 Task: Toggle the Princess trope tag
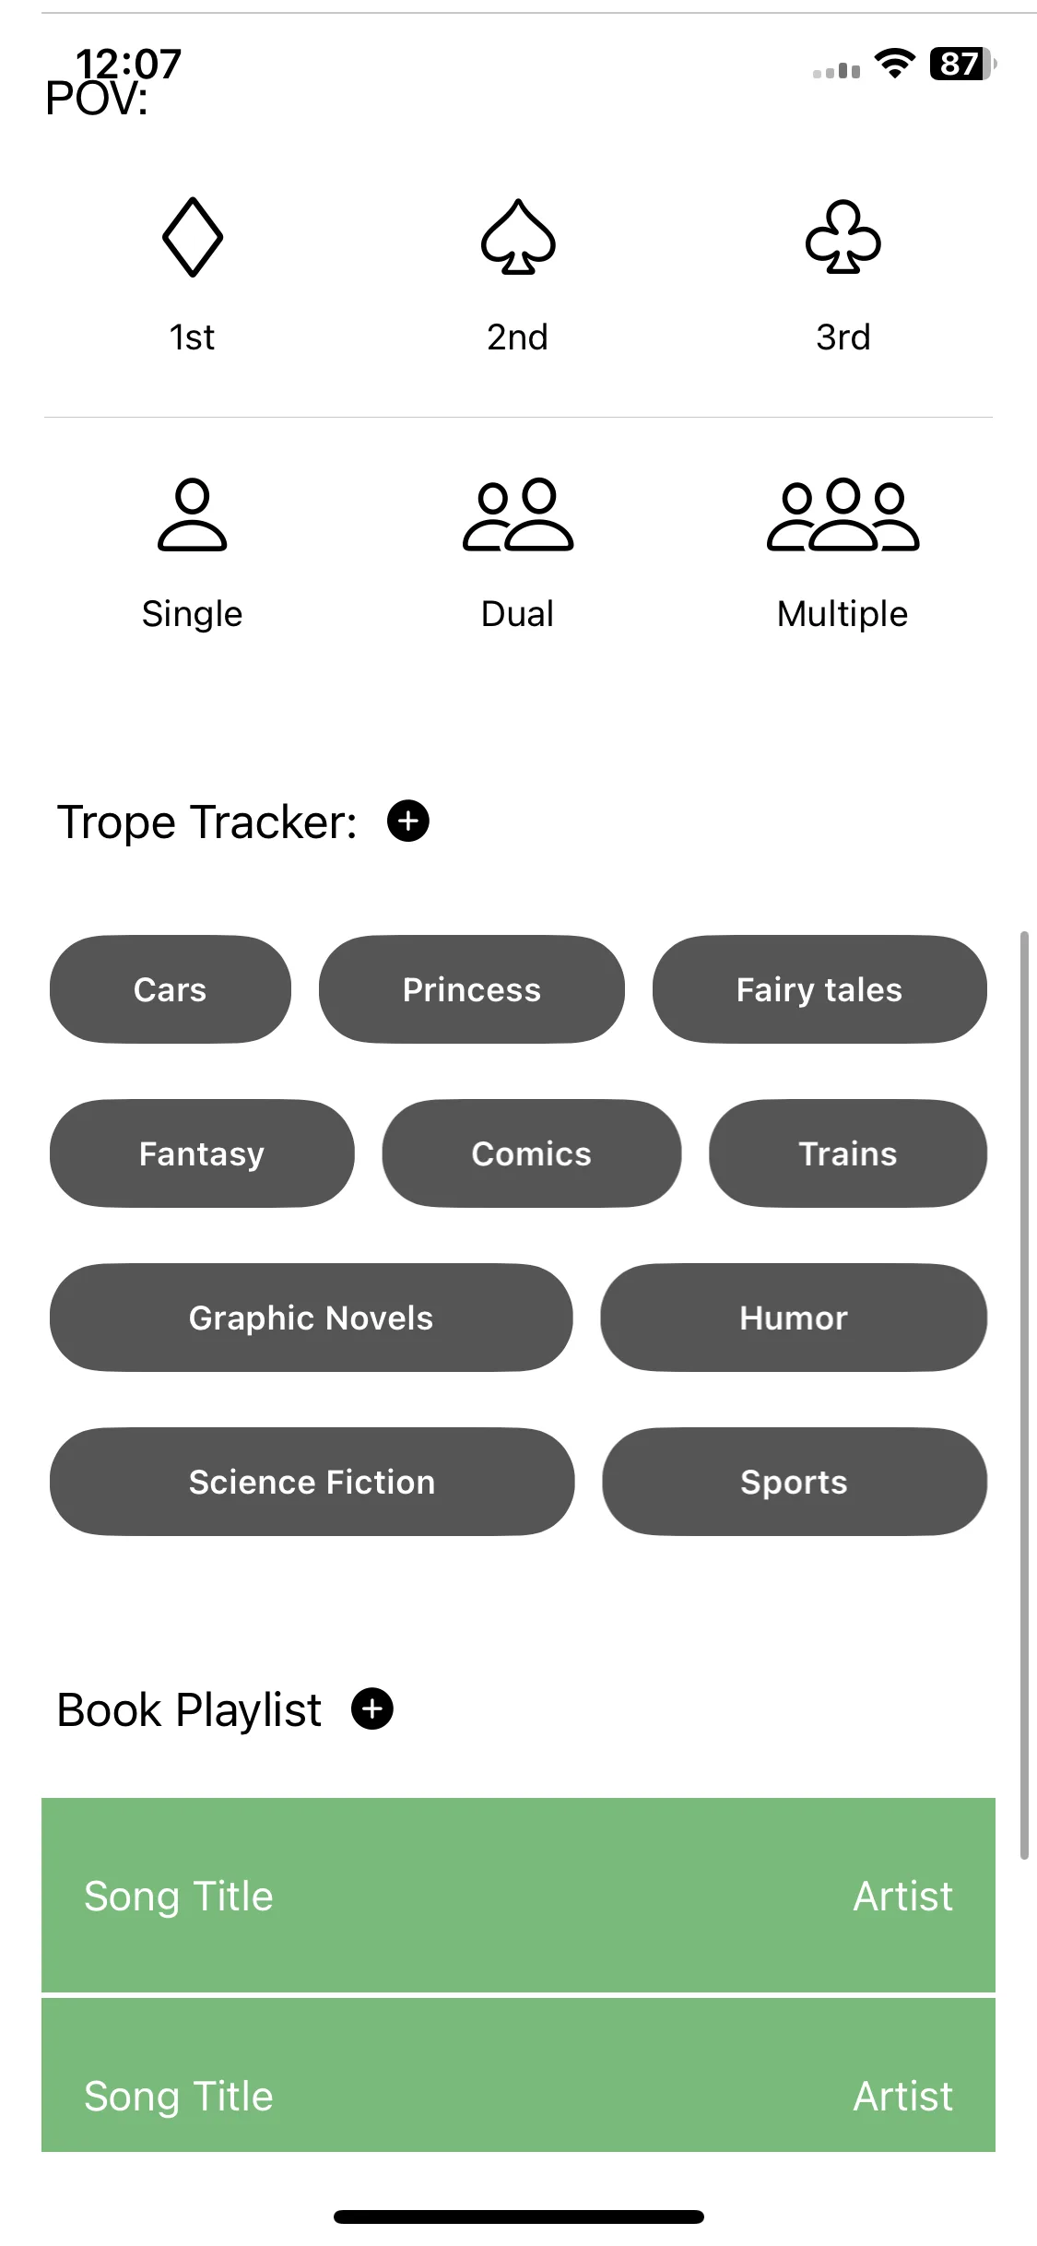(472, 989)
